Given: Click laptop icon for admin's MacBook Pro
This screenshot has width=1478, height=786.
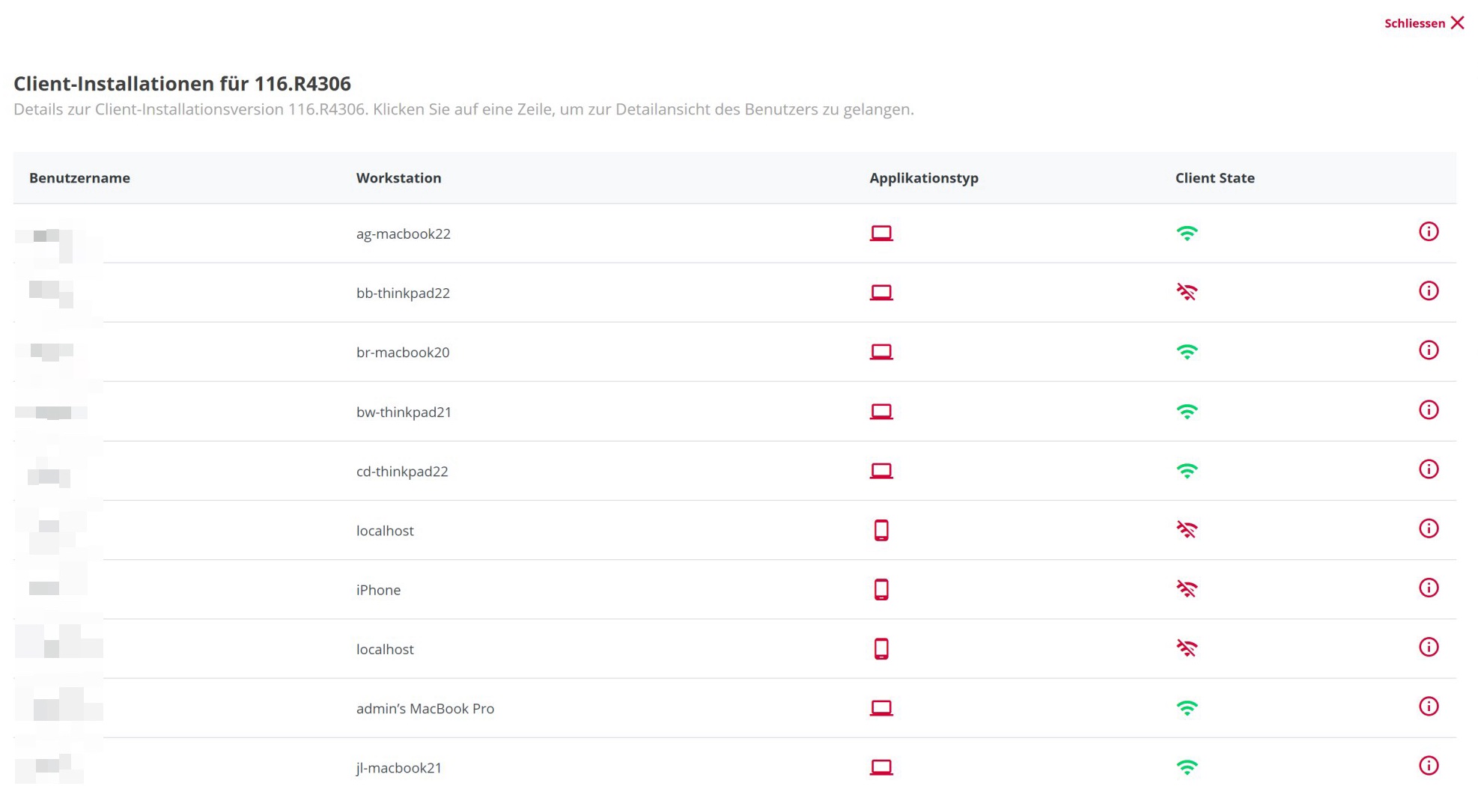Looking at the screenshot, I should 881,708.
